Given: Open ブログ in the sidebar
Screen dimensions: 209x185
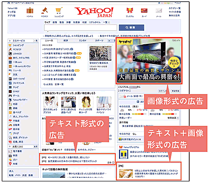Looking at the screenshot, I should tap(16, 133).
